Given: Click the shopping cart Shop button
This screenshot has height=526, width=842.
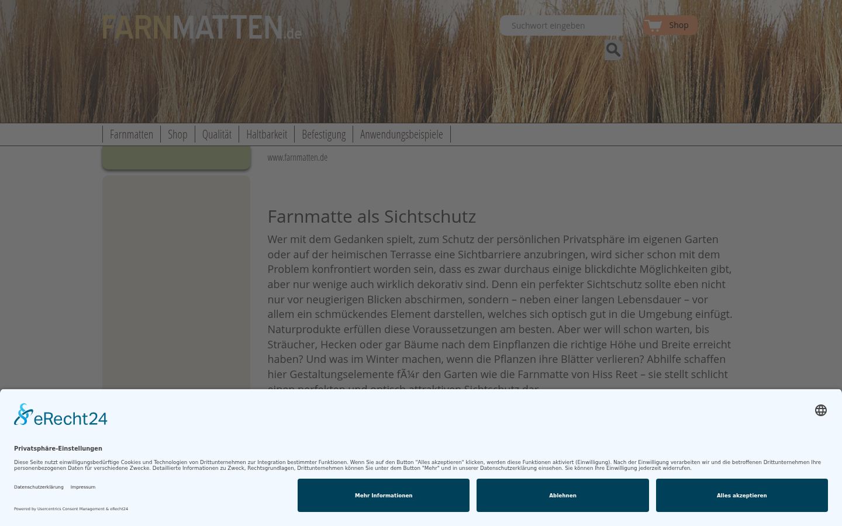Looking at the screenshot, I should (670, 25).
